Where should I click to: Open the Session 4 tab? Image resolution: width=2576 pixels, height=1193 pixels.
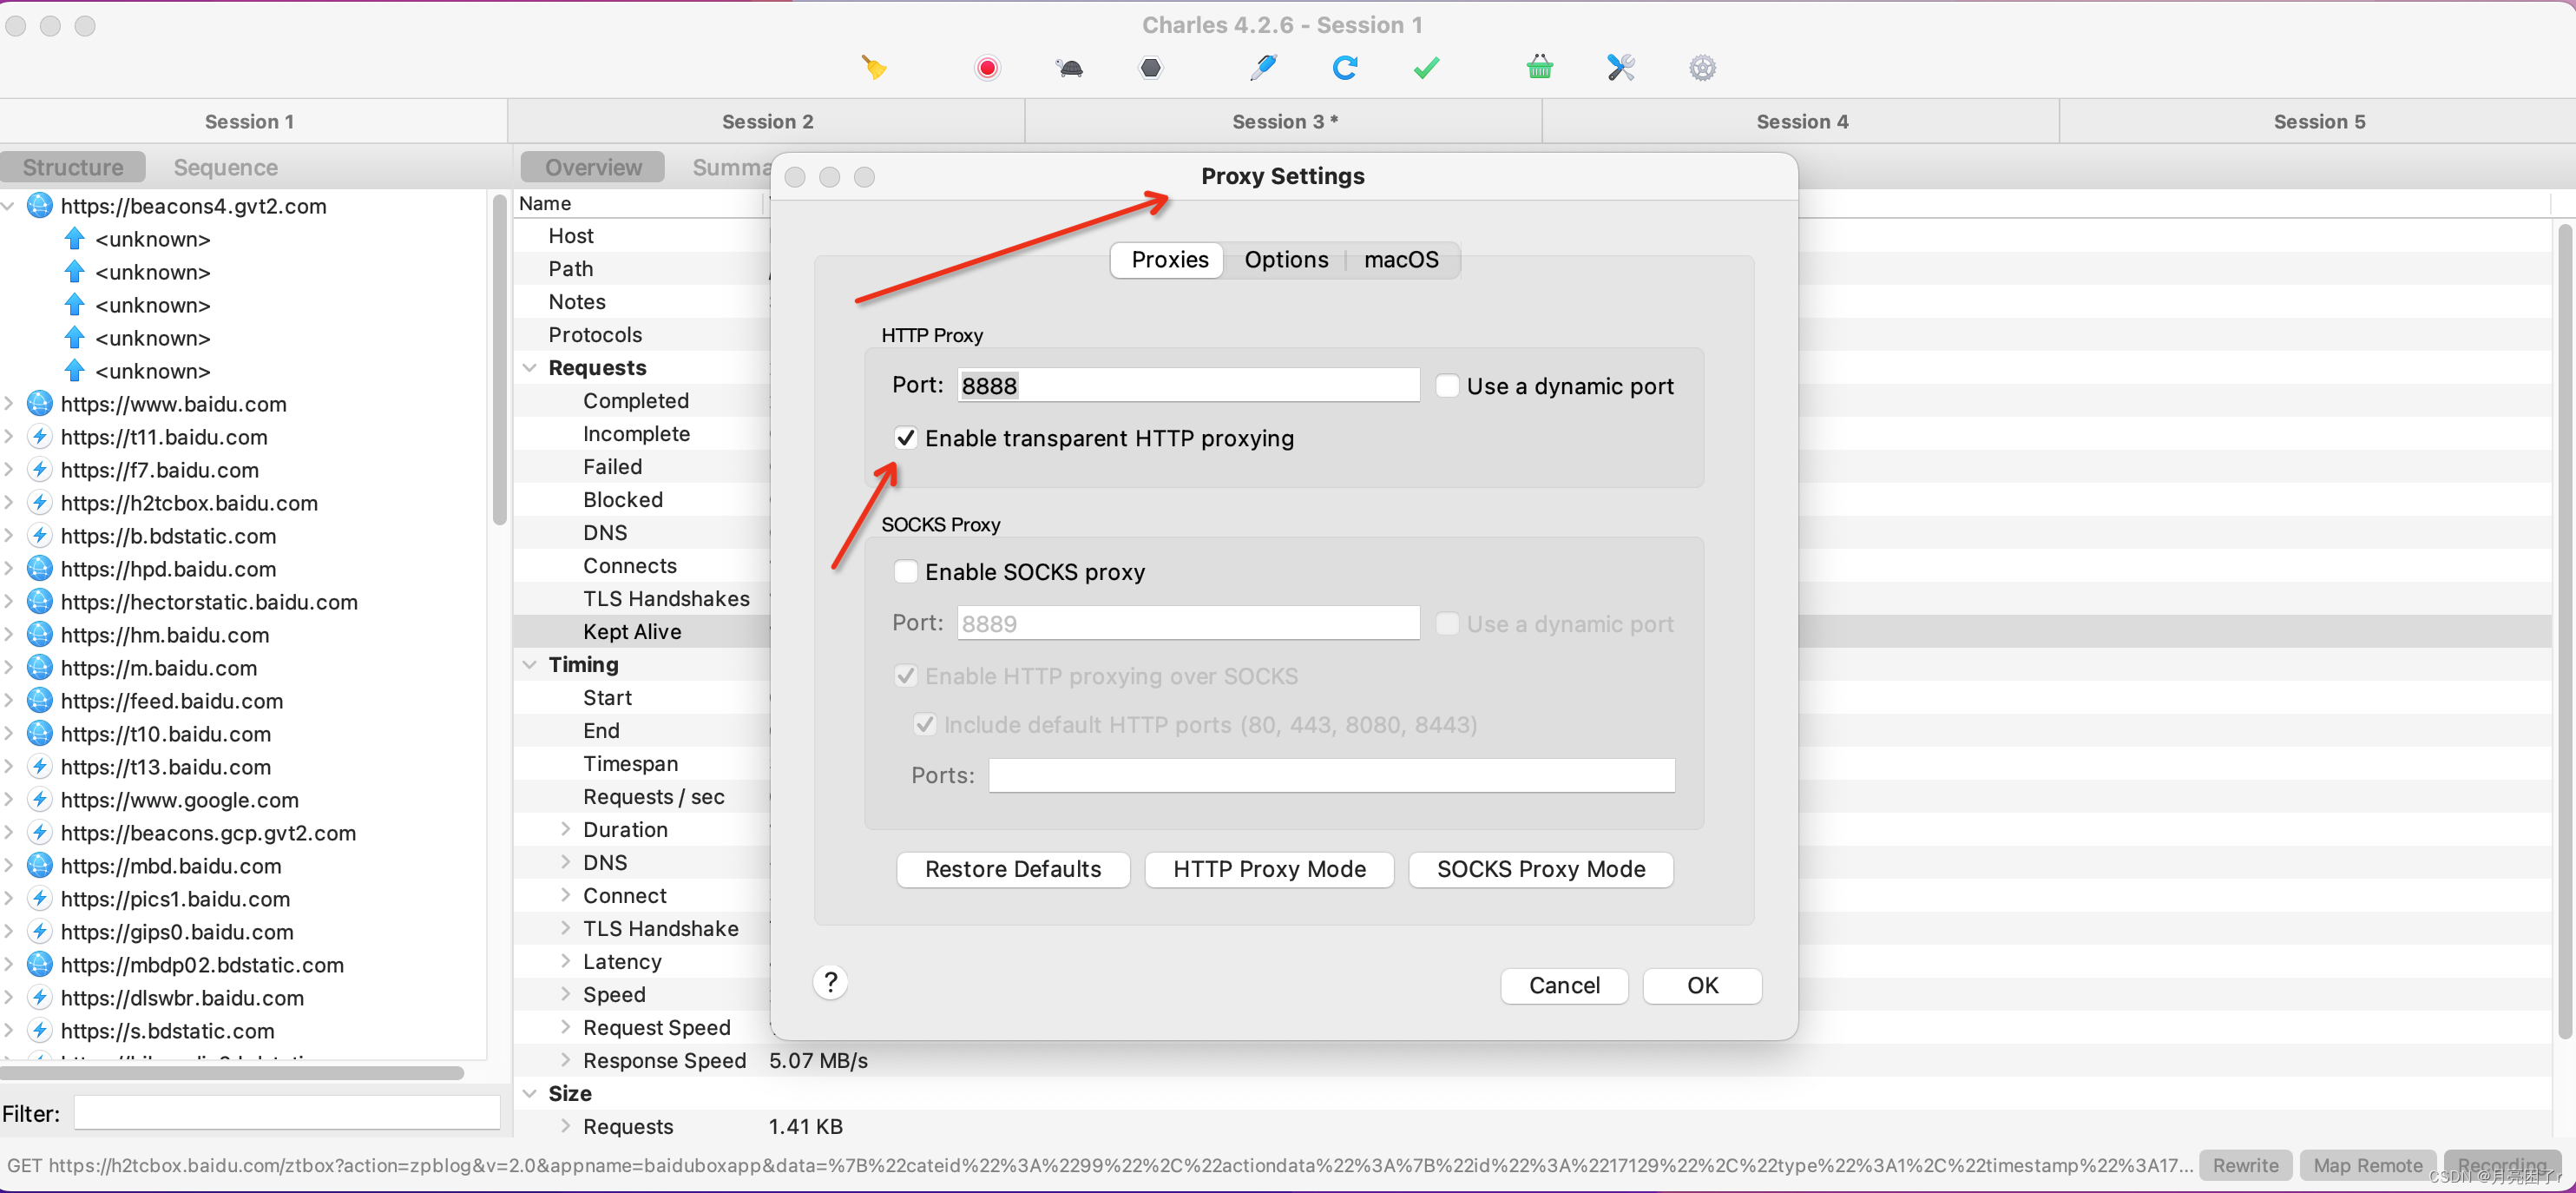coord(1801,122)
